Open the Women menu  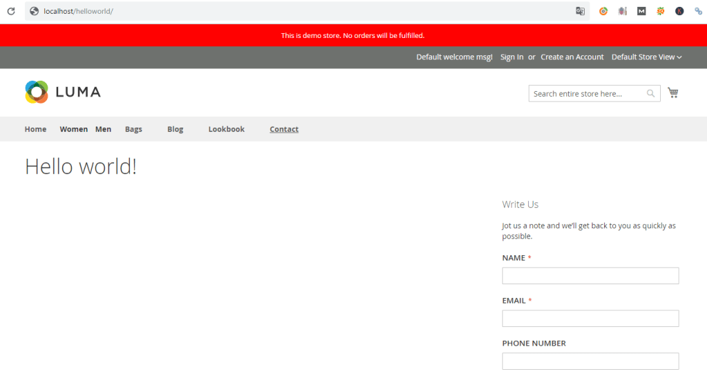coord(74,129)
